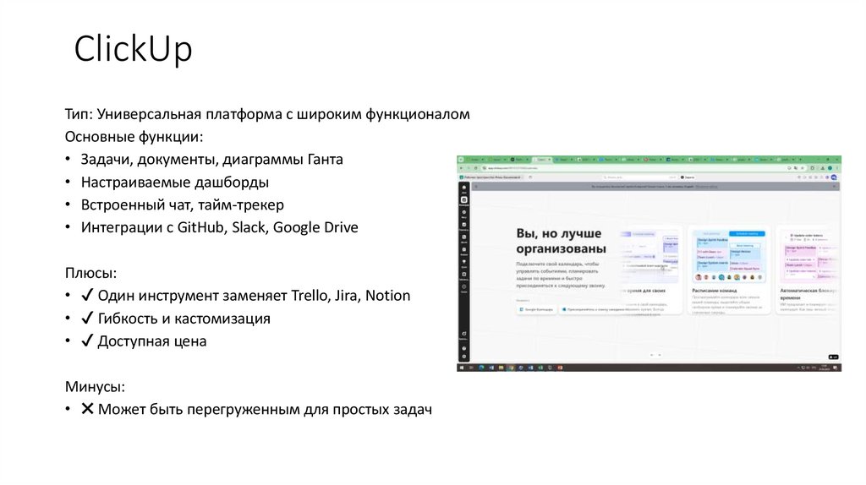Open the Windows Start menu in the screenshot
The height and width of the screenshot is (485, 866).
coord(462,368)
